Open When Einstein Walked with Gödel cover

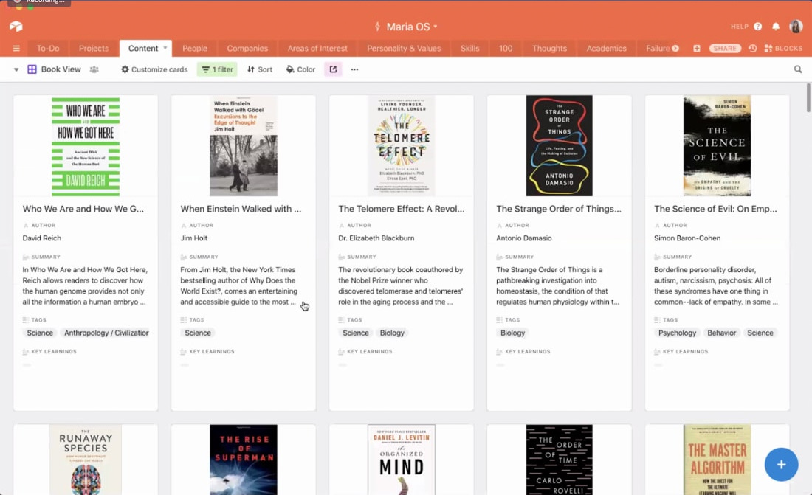[244, 146]
